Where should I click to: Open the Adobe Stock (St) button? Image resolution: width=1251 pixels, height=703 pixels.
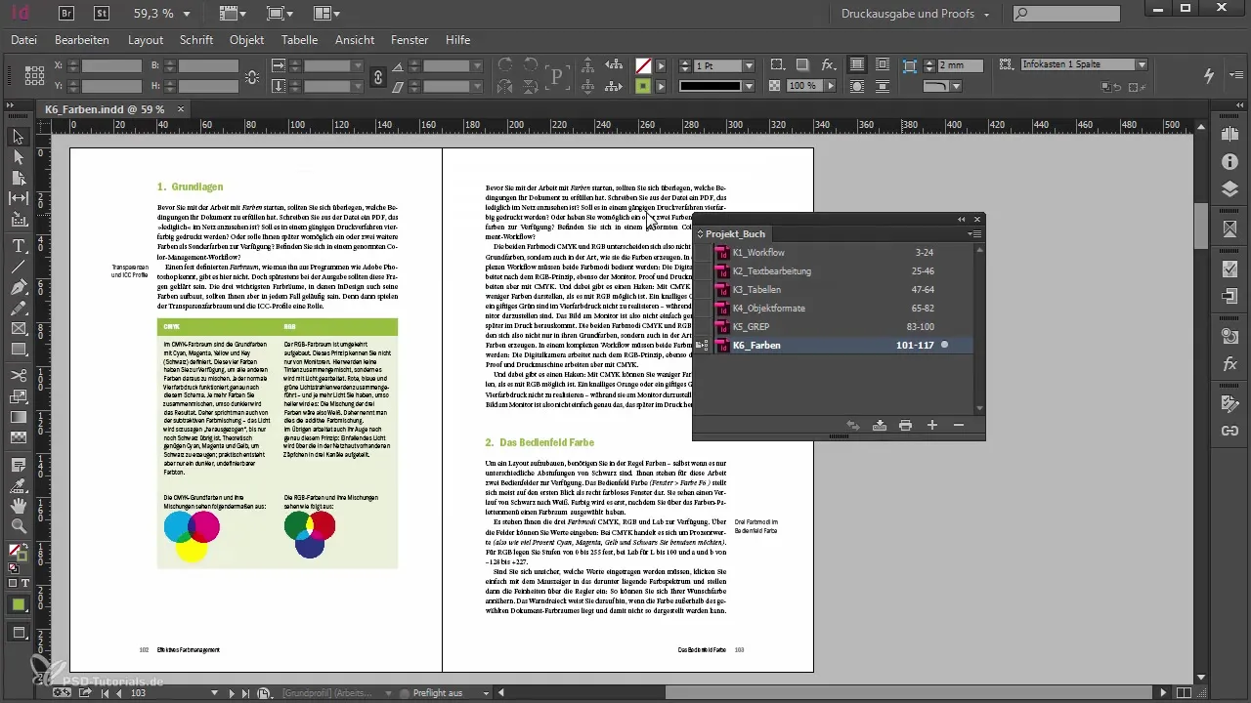click(102, 14)
